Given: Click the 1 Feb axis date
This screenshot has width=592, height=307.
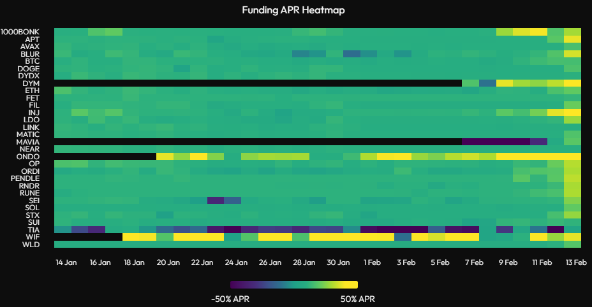Looking at the screenshot, I should pos(372,262).
